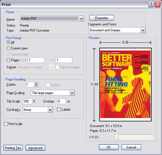Click the help question mark icon
Screen dimensions: 162x155
coord(151,5)
